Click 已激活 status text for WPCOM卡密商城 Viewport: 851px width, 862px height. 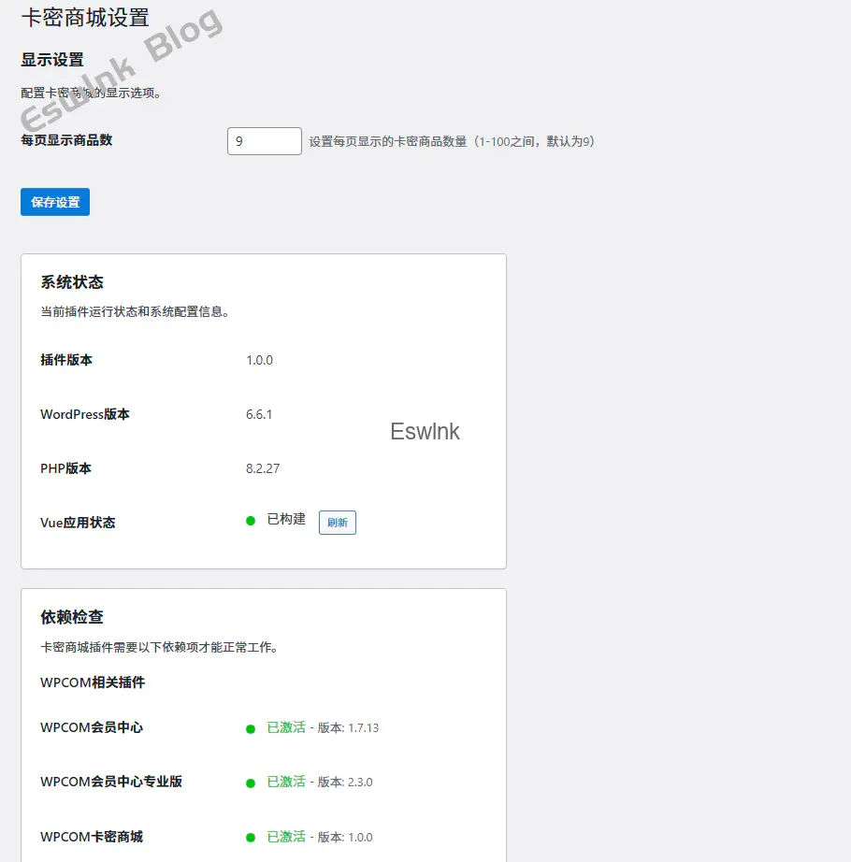pos(286,837)
